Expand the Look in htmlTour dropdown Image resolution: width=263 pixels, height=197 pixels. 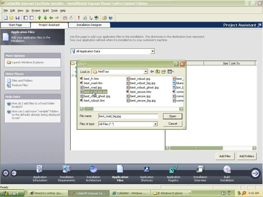[146, 72]
